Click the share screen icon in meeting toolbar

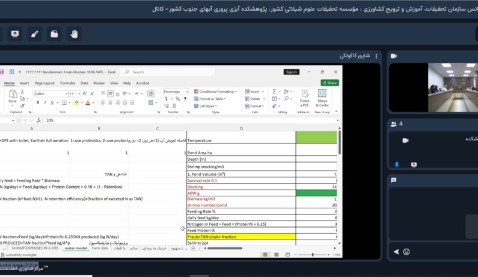[14, 34]
